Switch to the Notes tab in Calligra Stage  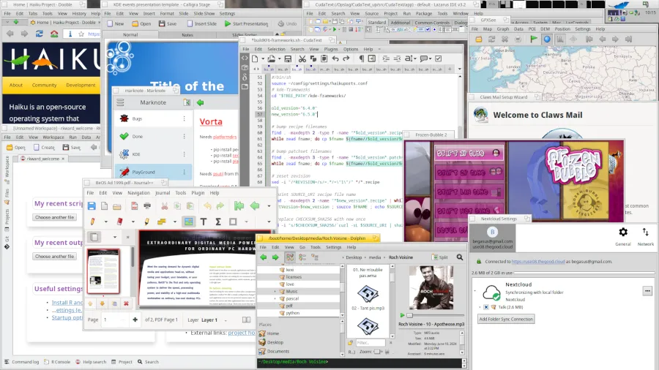pos(187,34)
